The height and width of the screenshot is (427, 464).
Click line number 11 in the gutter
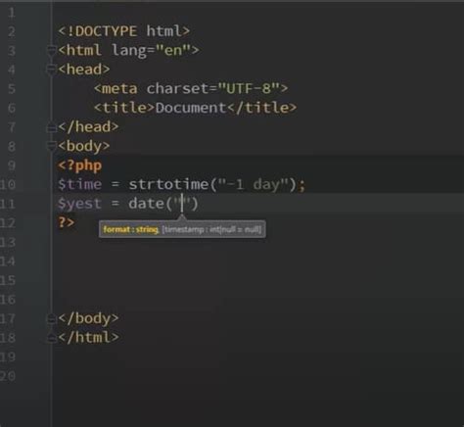(8, 204)
